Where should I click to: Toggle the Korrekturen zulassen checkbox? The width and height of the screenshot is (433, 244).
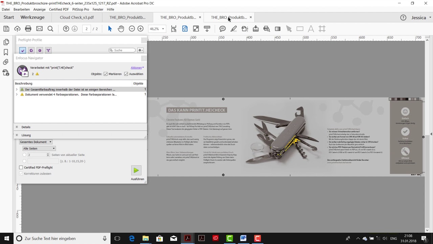(21, 174)
